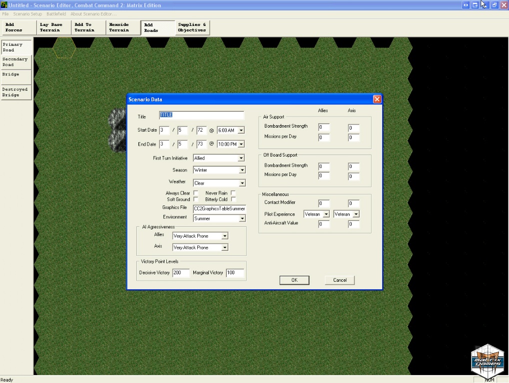
Task: Open the Scenario Setup menu
Action: pos(27,14)
